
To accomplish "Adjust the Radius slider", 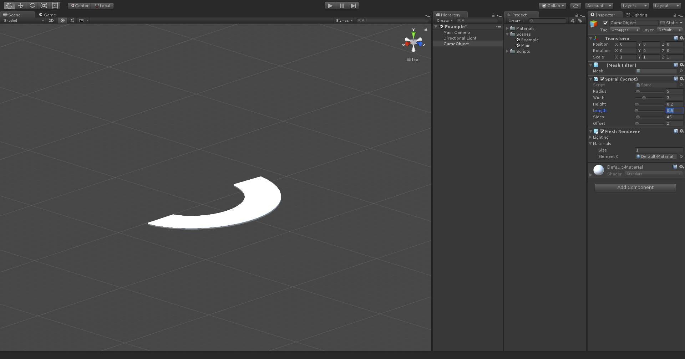I will tap(650, 92).
